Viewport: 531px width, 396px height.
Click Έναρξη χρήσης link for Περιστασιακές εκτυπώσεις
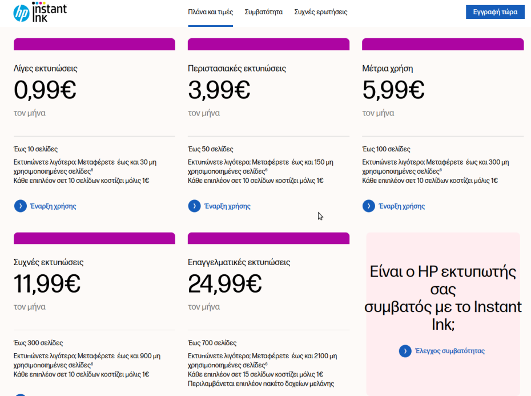click(227, 206)
